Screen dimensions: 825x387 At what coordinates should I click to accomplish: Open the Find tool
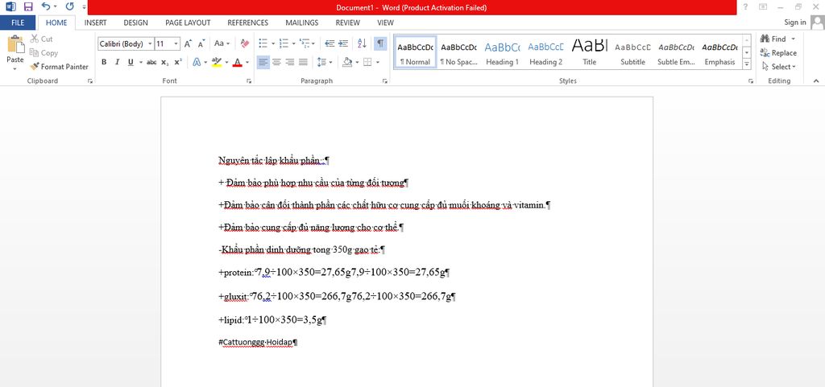click(773, 39)
